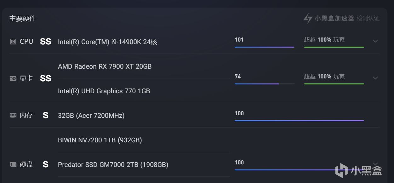Select the AMD Radeon RX 7900 XT entry
The image size is (394, 183).
tap(105, 66)
